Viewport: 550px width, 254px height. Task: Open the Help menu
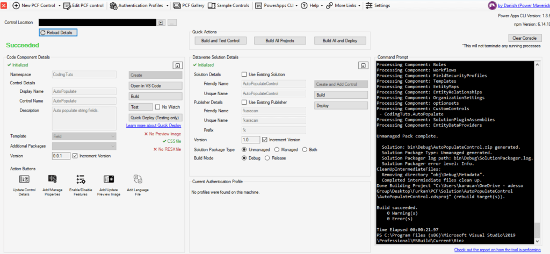(313, 5)
